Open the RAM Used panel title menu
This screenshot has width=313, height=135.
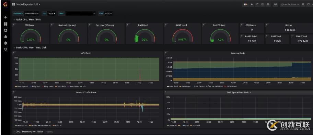[x=143, y=25]
